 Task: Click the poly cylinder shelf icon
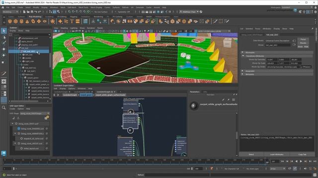[x=21, y=21]
